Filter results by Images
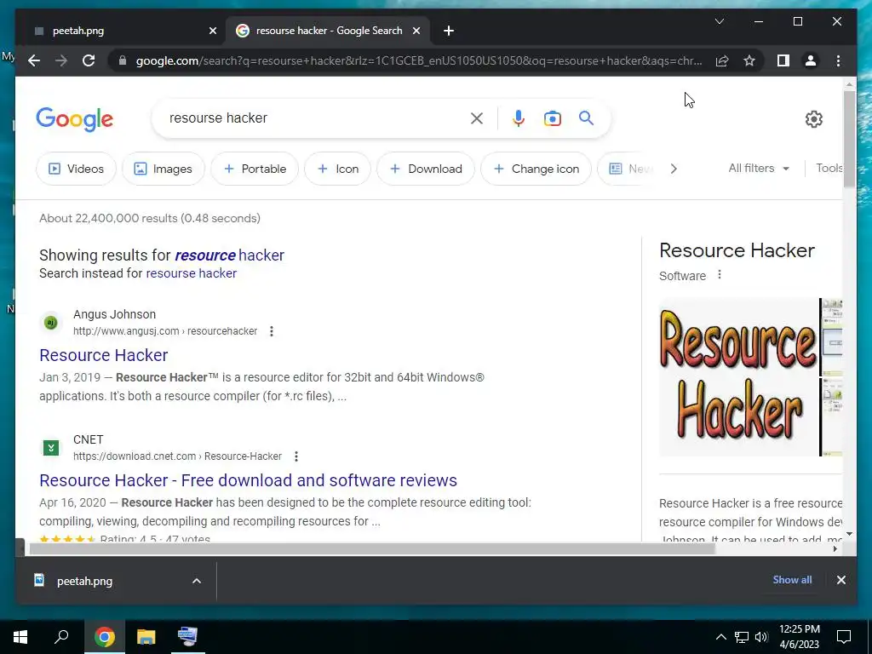This screenshot has width=872, height=654. point(163,169)
